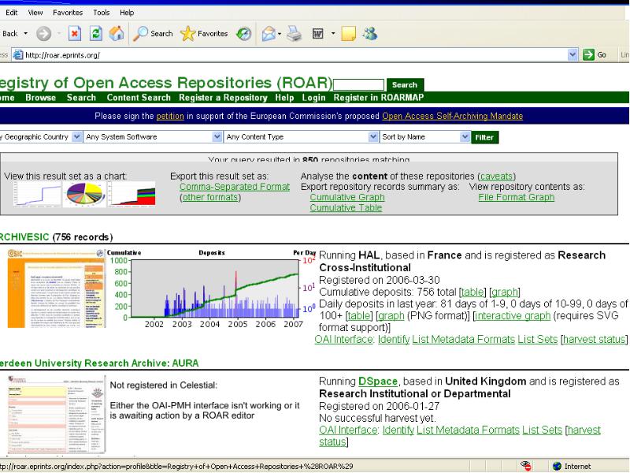Image resolution: width=630 pixels, height=473 pixels.
Task: Open the Favorites menu in the menu bar
Action: point(68,13)
